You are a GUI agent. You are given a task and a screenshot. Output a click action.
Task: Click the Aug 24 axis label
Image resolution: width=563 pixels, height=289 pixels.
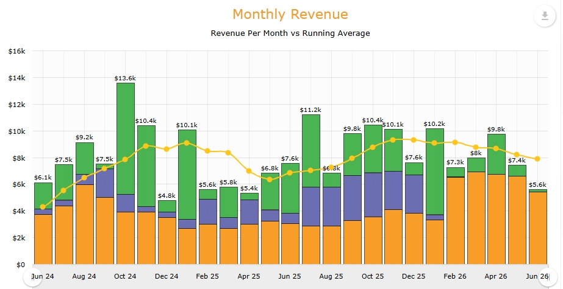[84, 276]
